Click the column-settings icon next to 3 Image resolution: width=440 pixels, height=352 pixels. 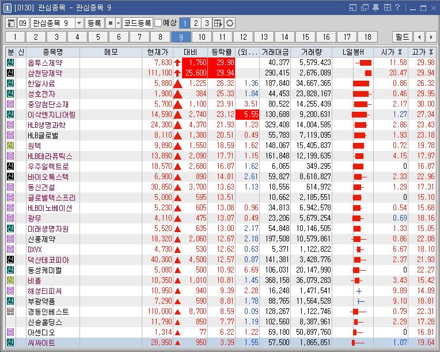click(x=218, y=23)
